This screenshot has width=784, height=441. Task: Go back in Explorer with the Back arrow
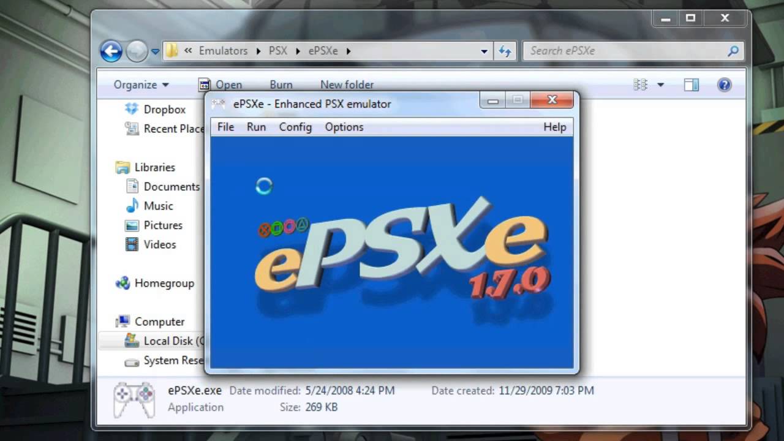(x=111, y=51)
